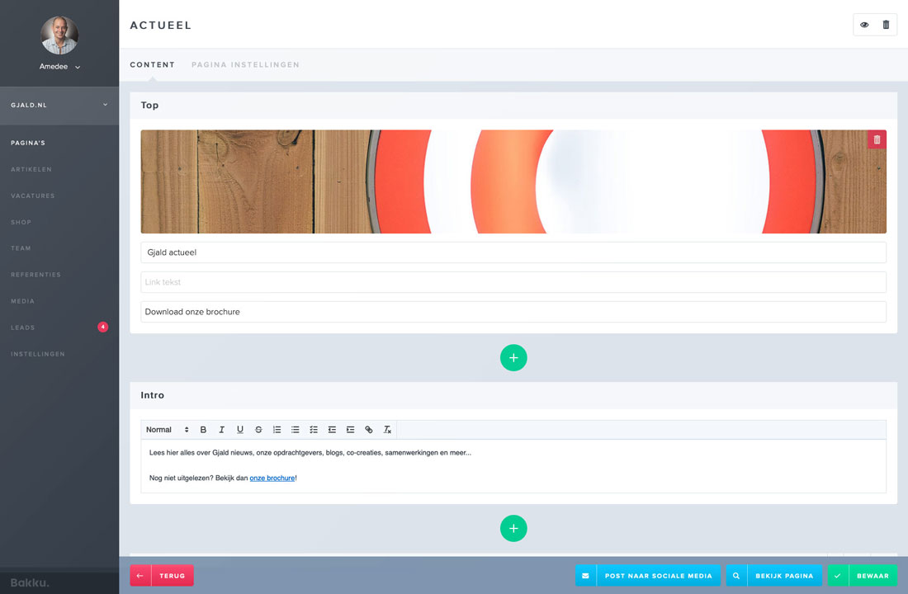This screenshot has width=908, height=594.
Task: Select the underline icon in the Intro toolbar
Action: pyautogui.click(x=240, y=429)
